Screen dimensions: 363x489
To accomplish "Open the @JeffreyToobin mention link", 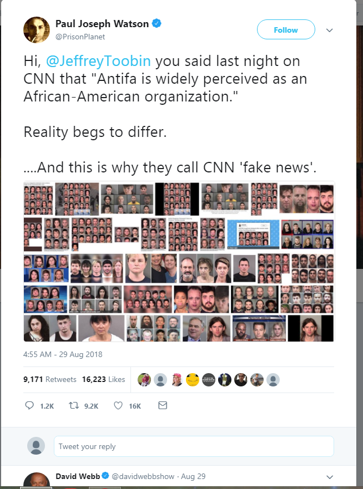I will (x=98, y=61).
